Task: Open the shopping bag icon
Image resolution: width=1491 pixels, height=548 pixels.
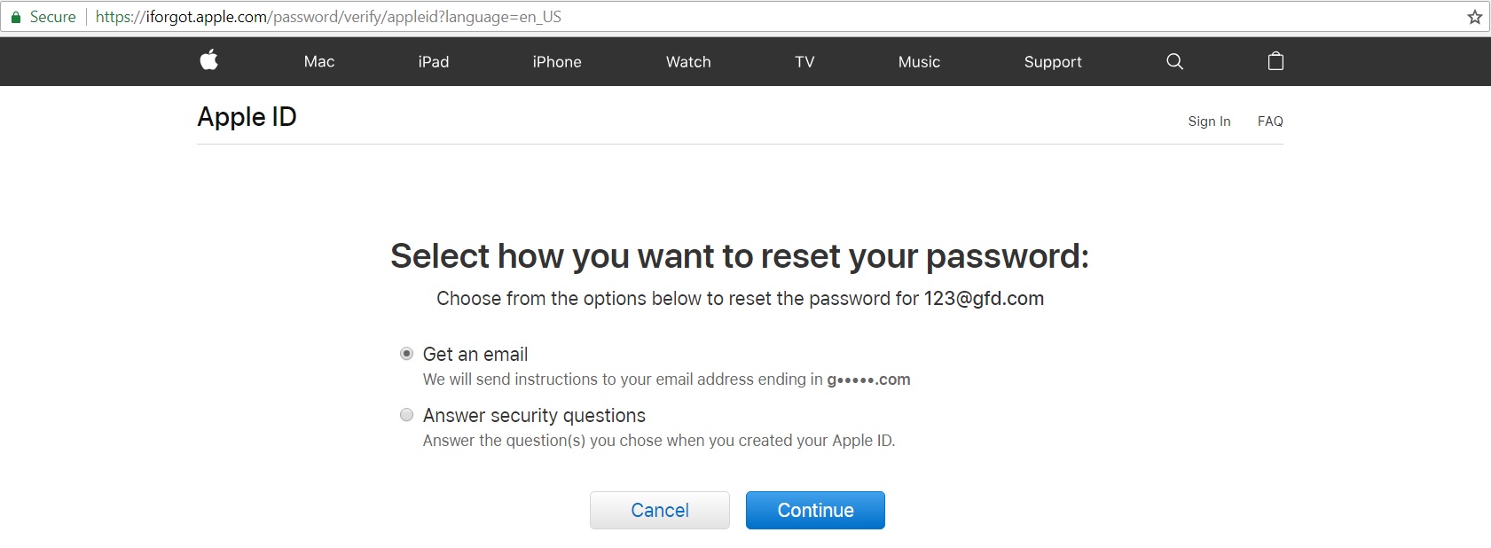Action: point(1275,60)
